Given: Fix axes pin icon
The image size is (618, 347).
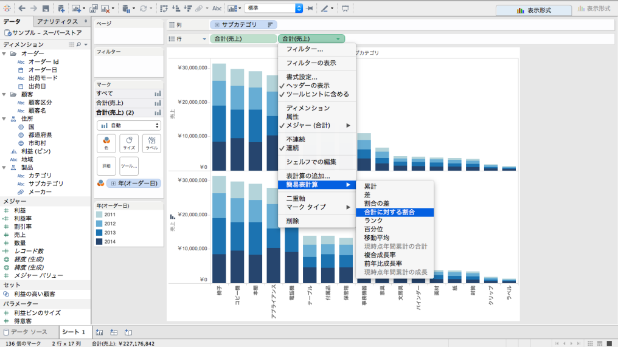Looking at the screenshot, I should (310, 9).
